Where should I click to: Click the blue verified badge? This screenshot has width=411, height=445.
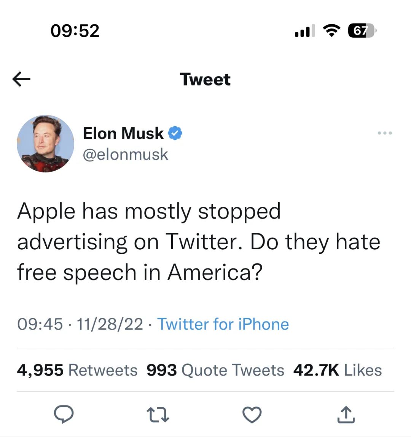tap(175, 133)
